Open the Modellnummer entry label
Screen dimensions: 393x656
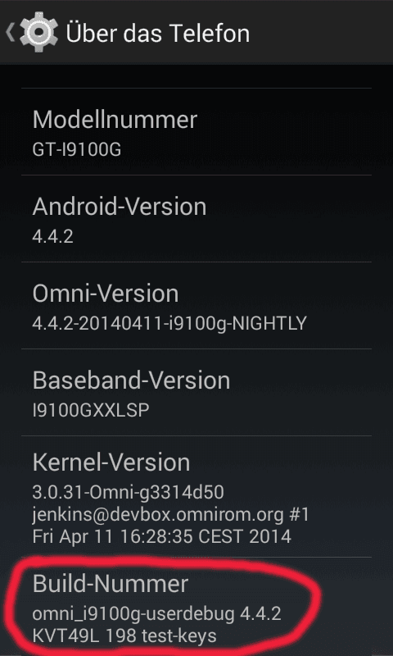[115, 120]
